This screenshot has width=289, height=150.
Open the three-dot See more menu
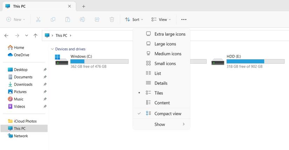(x=184, y=20)
